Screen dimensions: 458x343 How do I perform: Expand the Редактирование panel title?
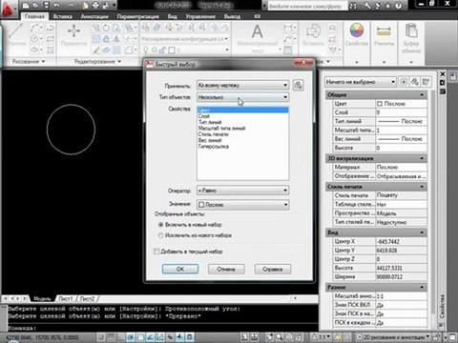click(98, 61)
